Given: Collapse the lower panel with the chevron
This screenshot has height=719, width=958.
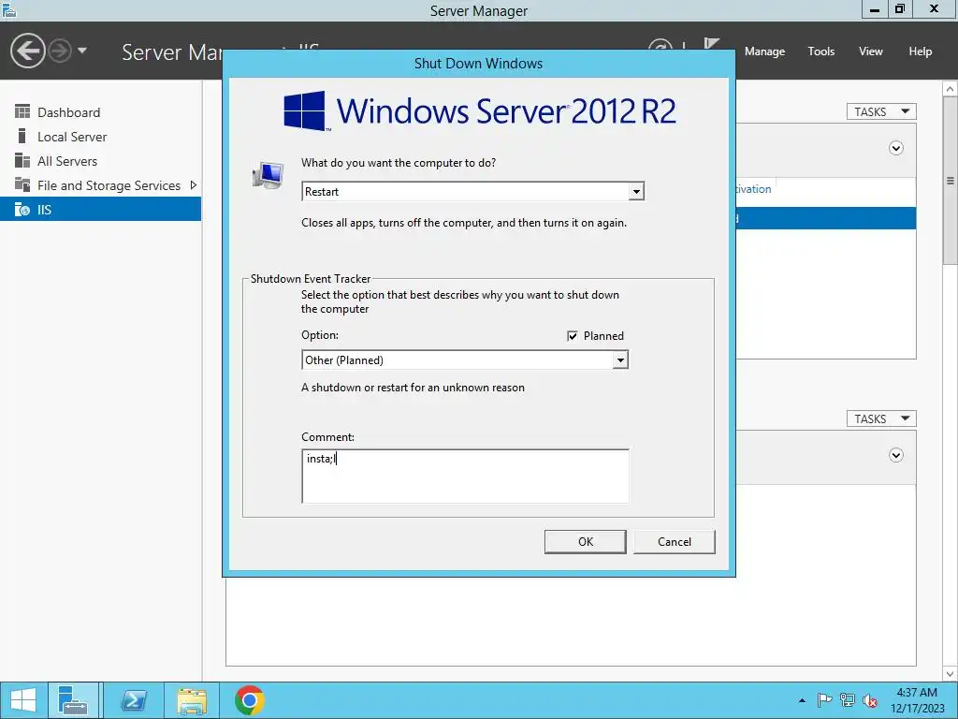Looking at the screenshot, I should tap(895, 455).
